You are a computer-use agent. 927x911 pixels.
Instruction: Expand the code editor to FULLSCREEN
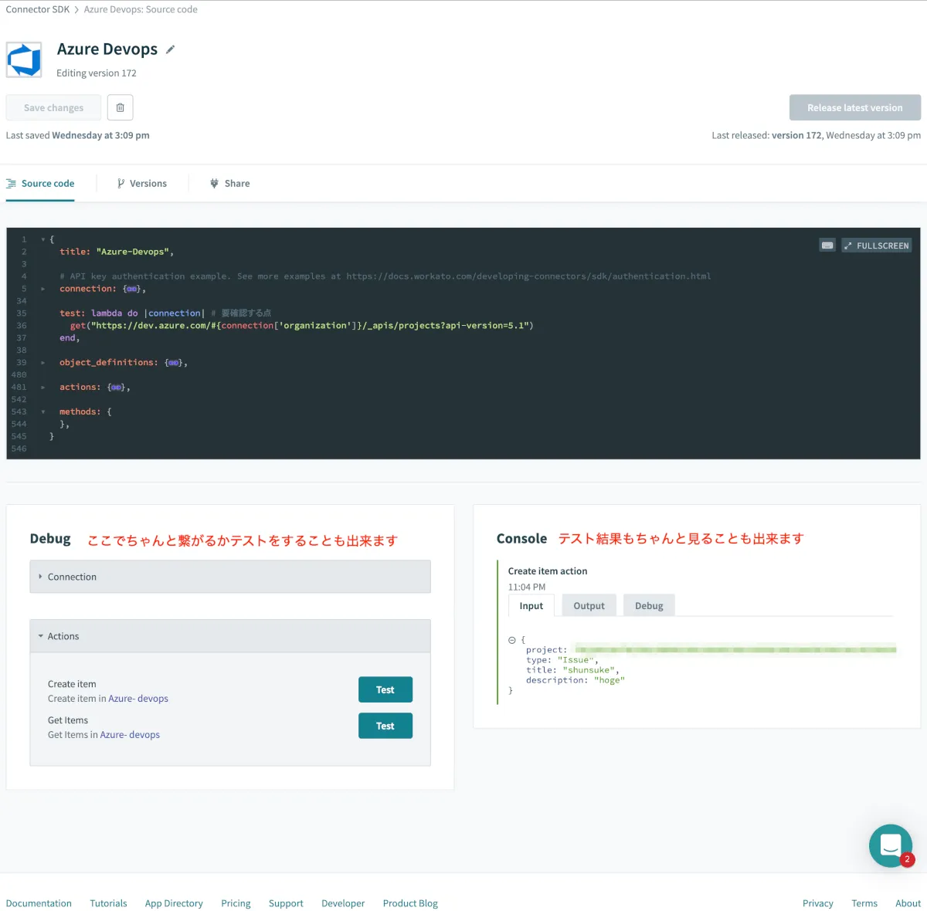877,246
